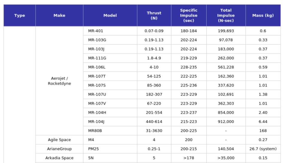Click the MR-103G model cell

pyautogui.click(x=97, y=40)
